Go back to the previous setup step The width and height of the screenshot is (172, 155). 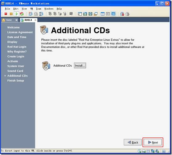(133, 142)
